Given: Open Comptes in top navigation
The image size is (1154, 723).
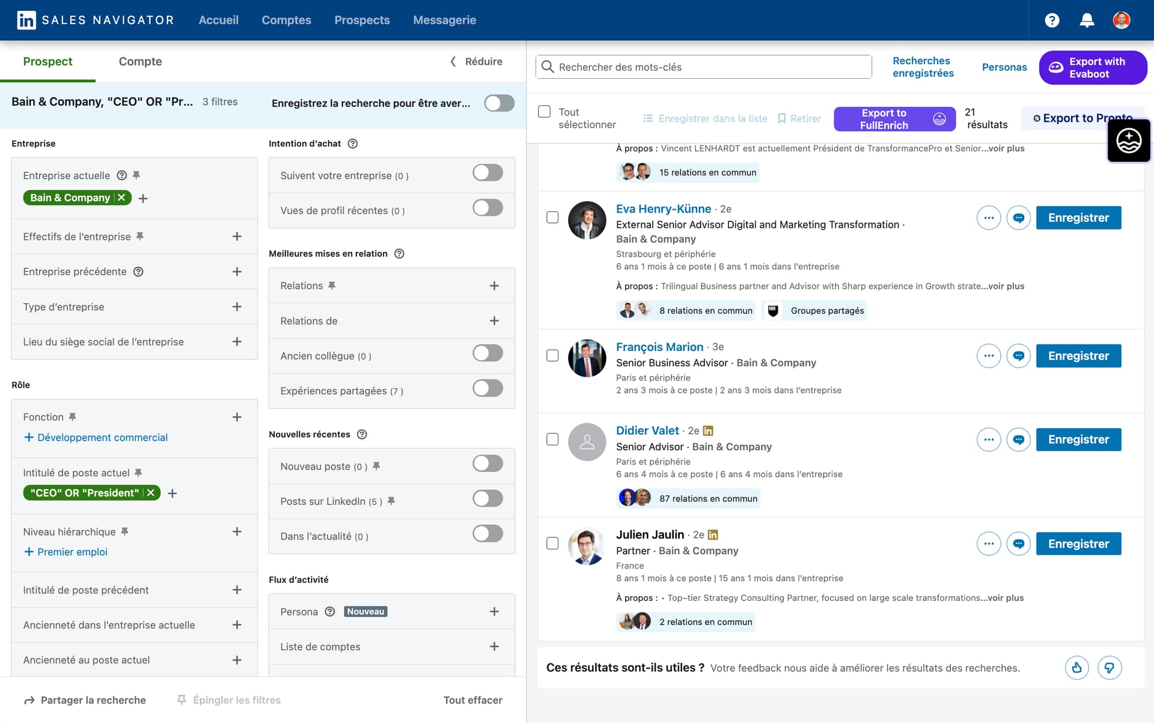Looking at the screenshot, I should point(286,20).
